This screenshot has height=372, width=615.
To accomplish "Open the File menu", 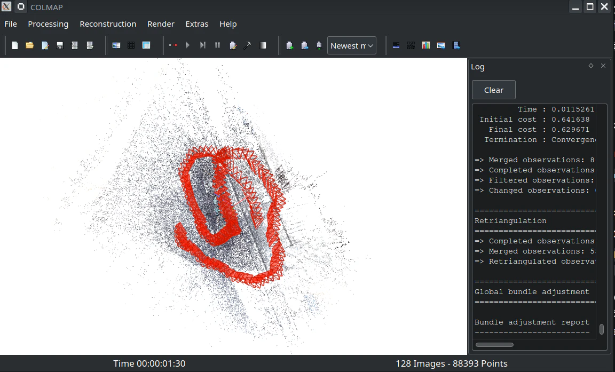I will point(11,24).
